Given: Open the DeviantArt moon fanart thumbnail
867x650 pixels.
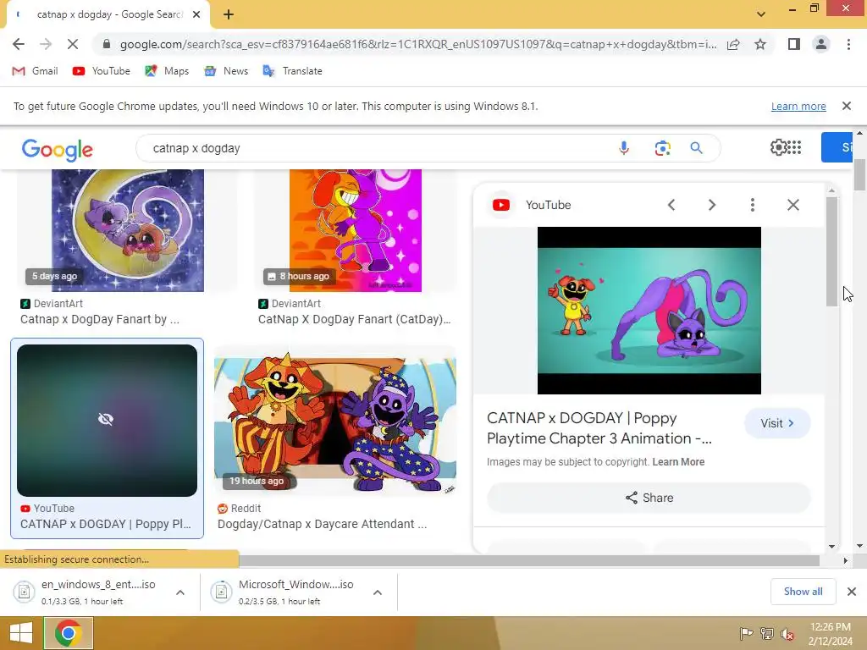Looking at the screenshot, I should point(128,230).
